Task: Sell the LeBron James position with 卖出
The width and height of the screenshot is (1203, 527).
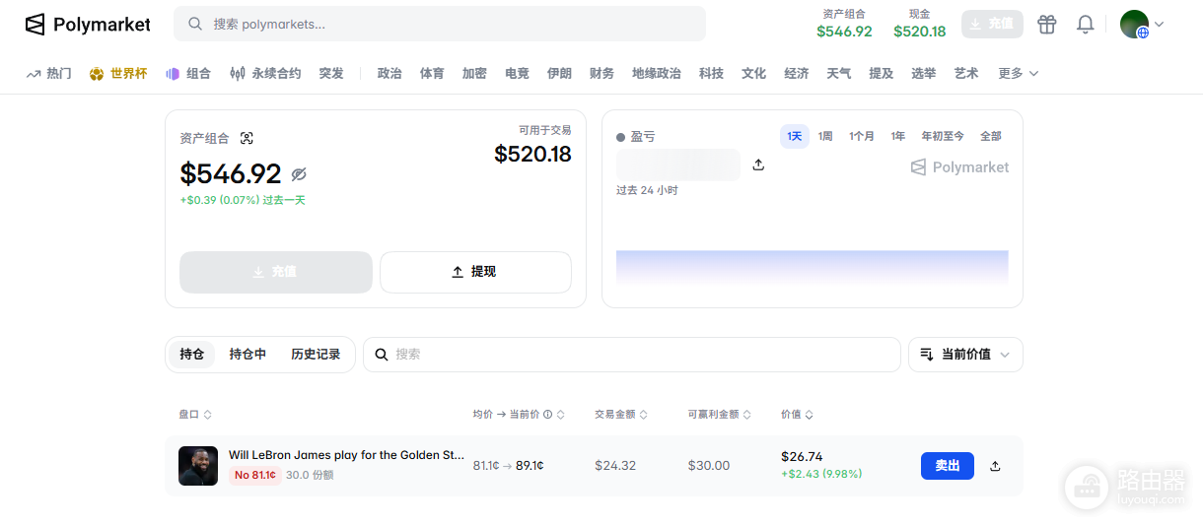Action: [948, 466]
